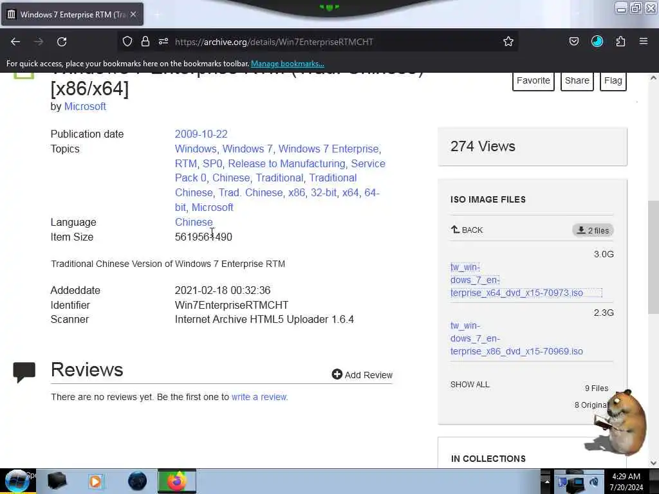Click the scrollbar up arrow
The width and height of the screenshot is (659, 494).
653,78
